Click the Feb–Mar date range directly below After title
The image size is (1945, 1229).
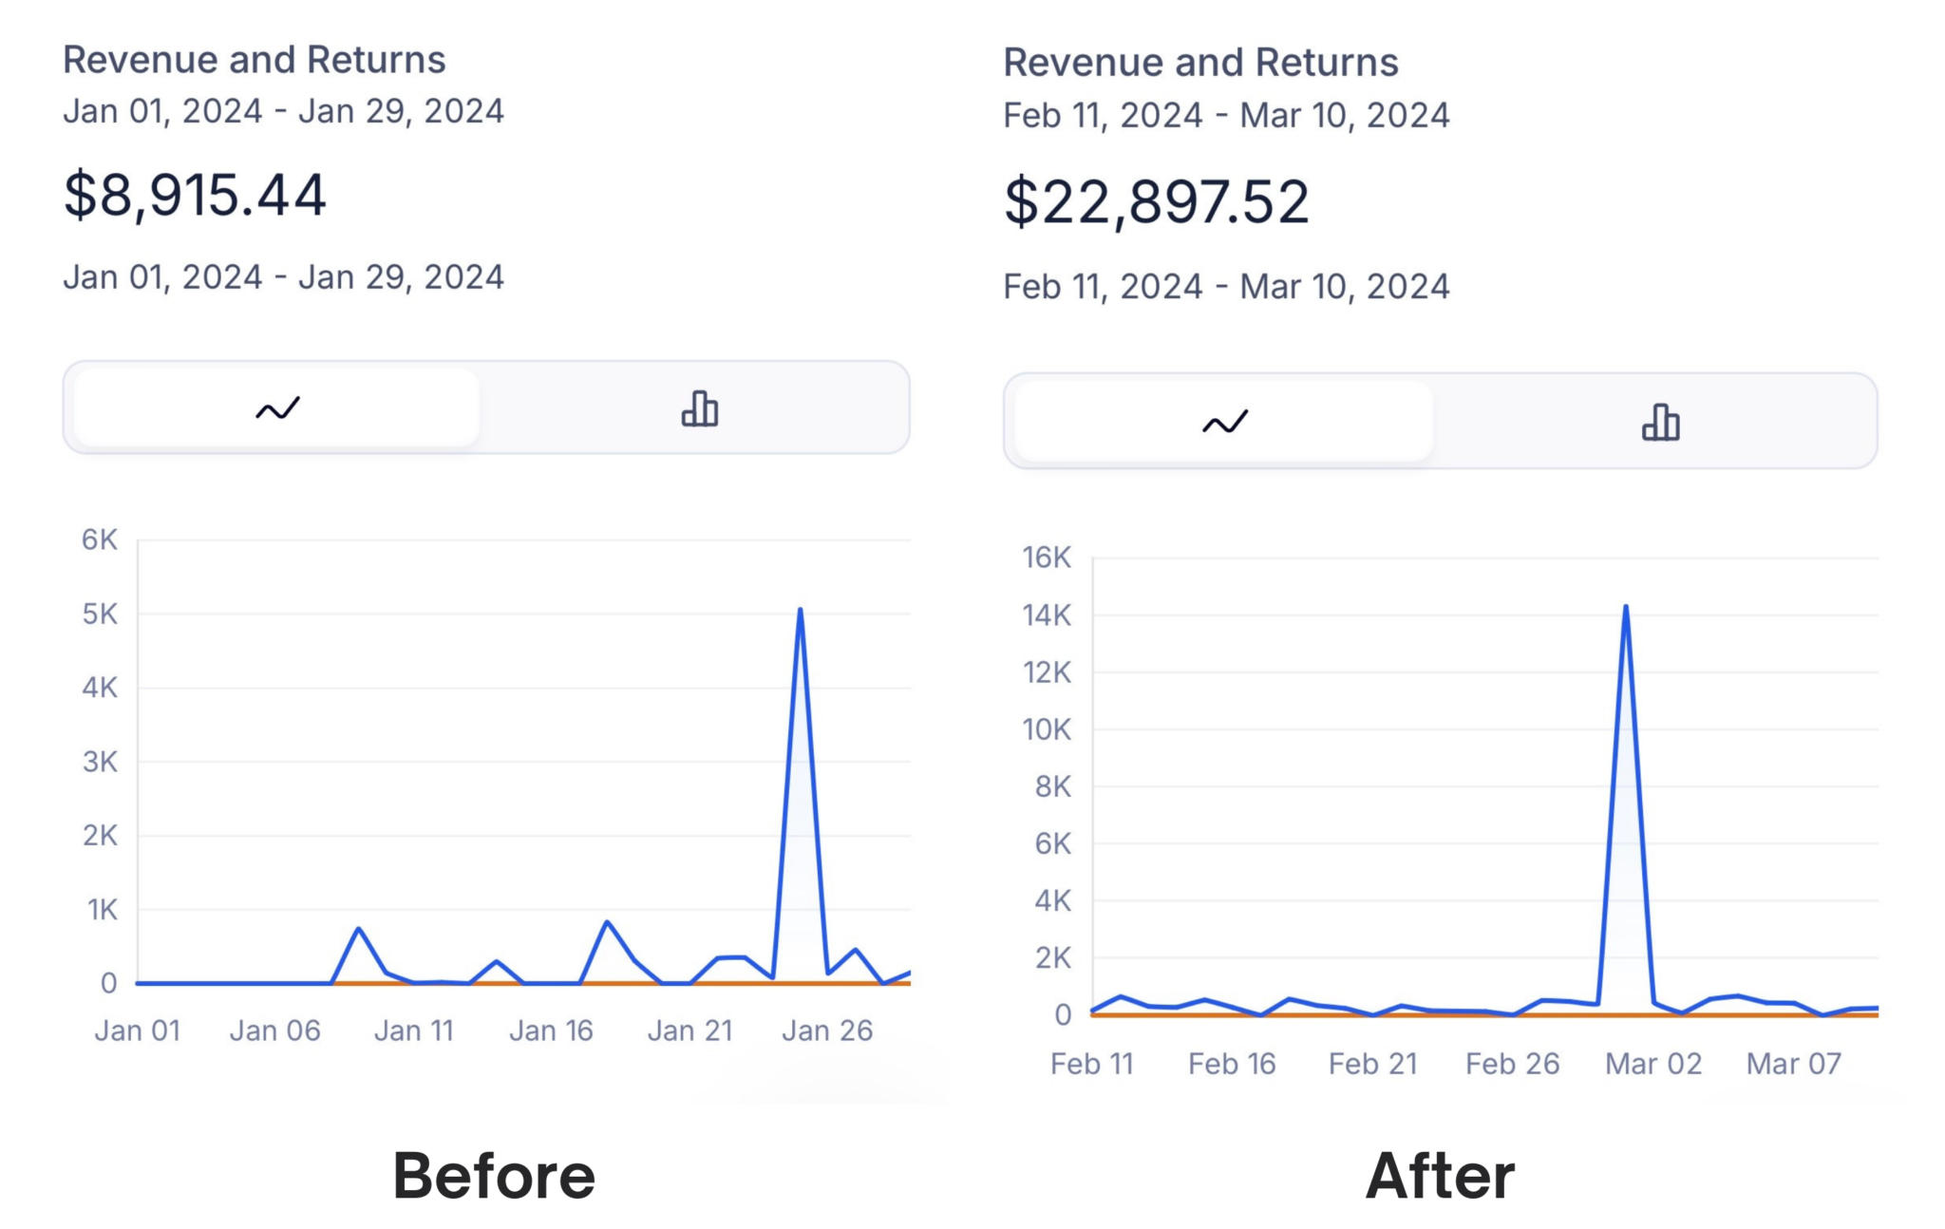click(1226, 116)
